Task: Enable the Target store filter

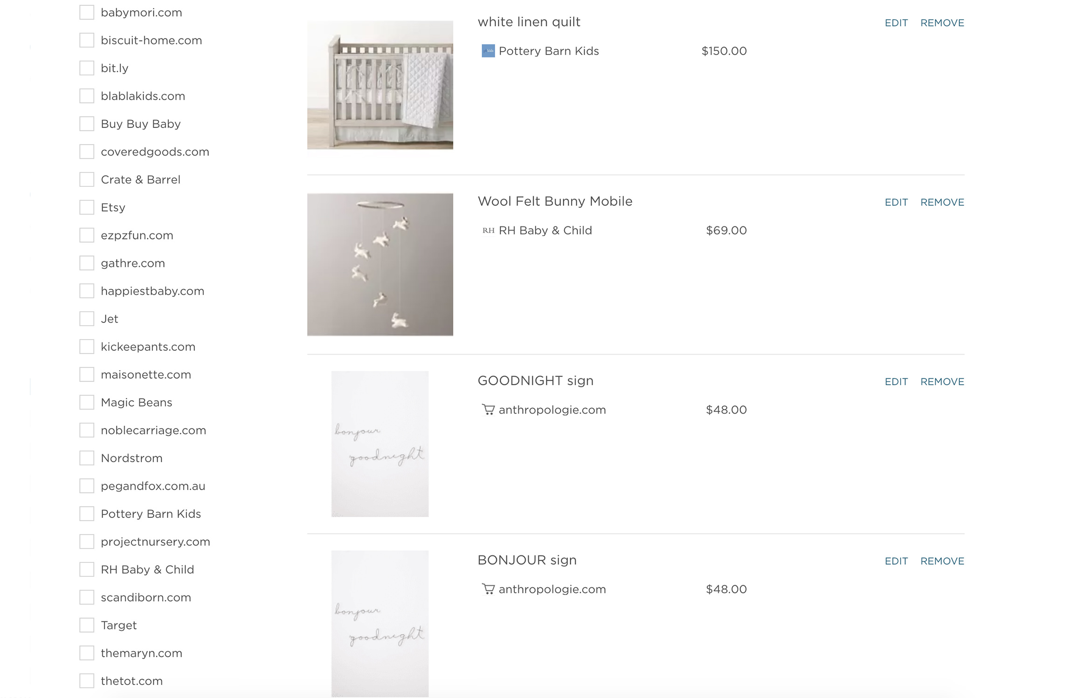Action: (87, 625)
